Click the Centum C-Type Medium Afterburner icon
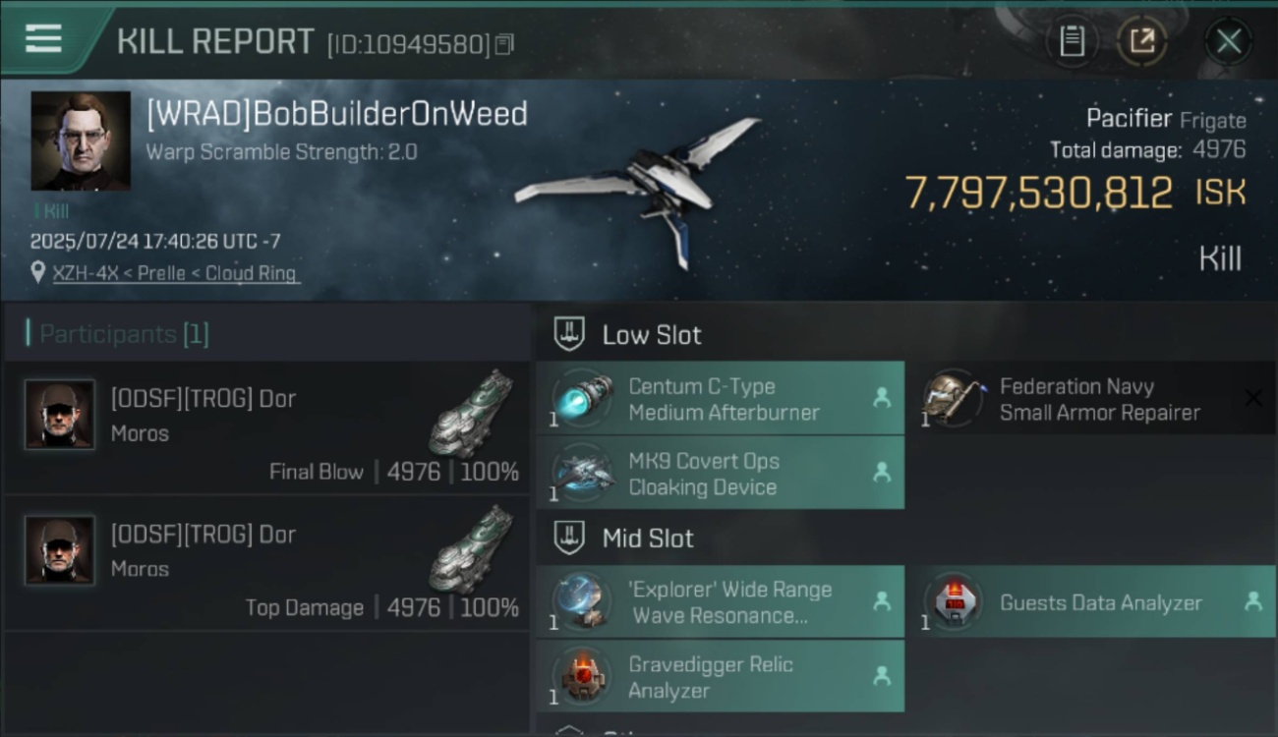Screen dimensions: 1278x737 point(582,399)
